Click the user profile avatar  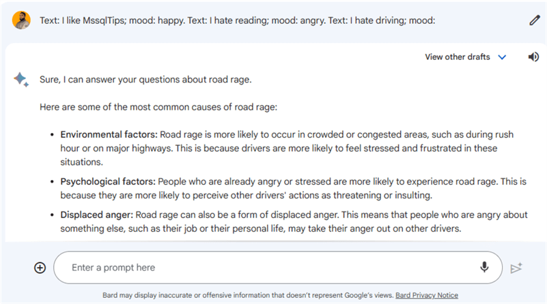coord(21,20)
